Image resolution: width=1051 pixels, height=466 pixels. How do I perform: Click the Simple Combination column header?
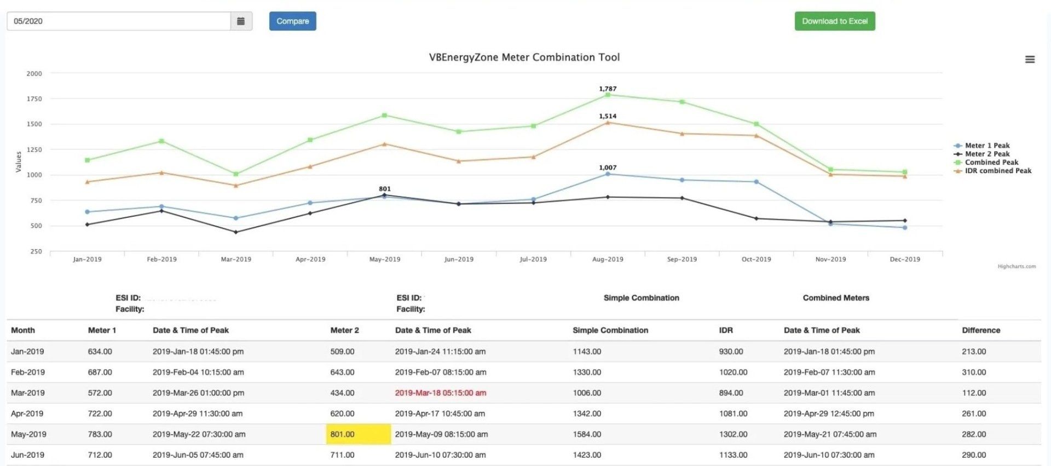pos(610,330)
